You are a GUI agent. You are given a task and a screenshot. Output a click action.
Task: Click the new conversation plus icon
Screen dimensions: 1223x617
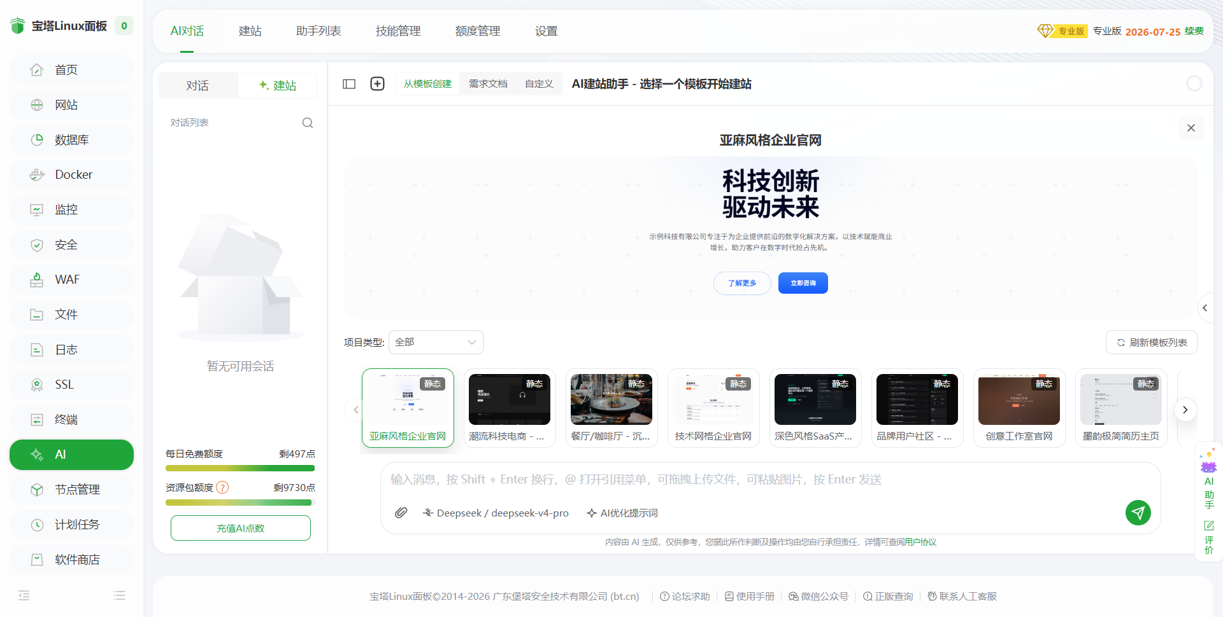pyautogui.click(x=377, y=84)
